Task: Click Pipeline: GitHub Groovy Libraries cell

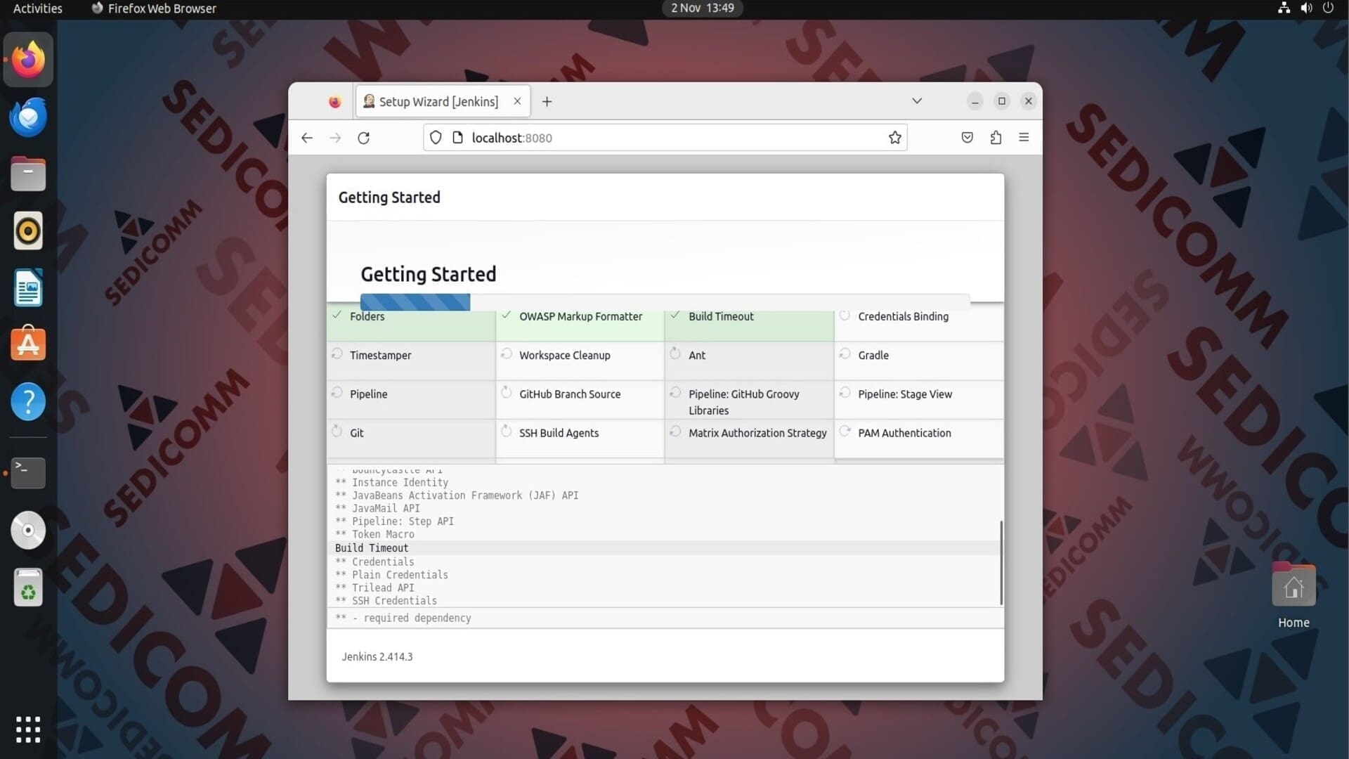Action: tap(750, 400)
